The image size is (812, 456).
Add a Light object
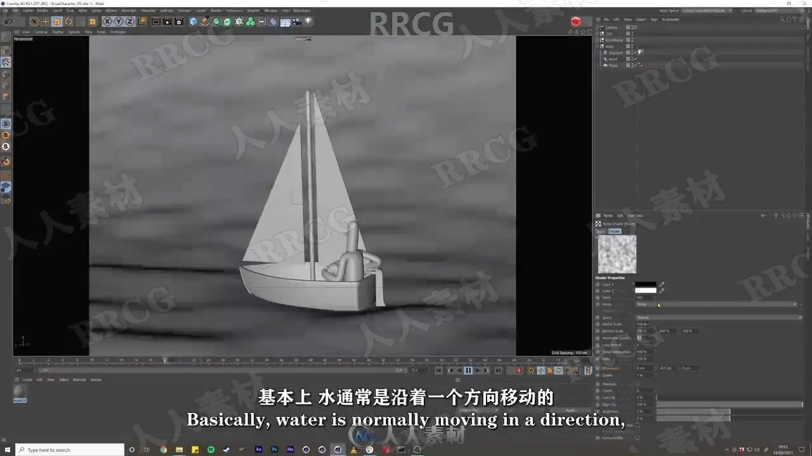[308, 22]
